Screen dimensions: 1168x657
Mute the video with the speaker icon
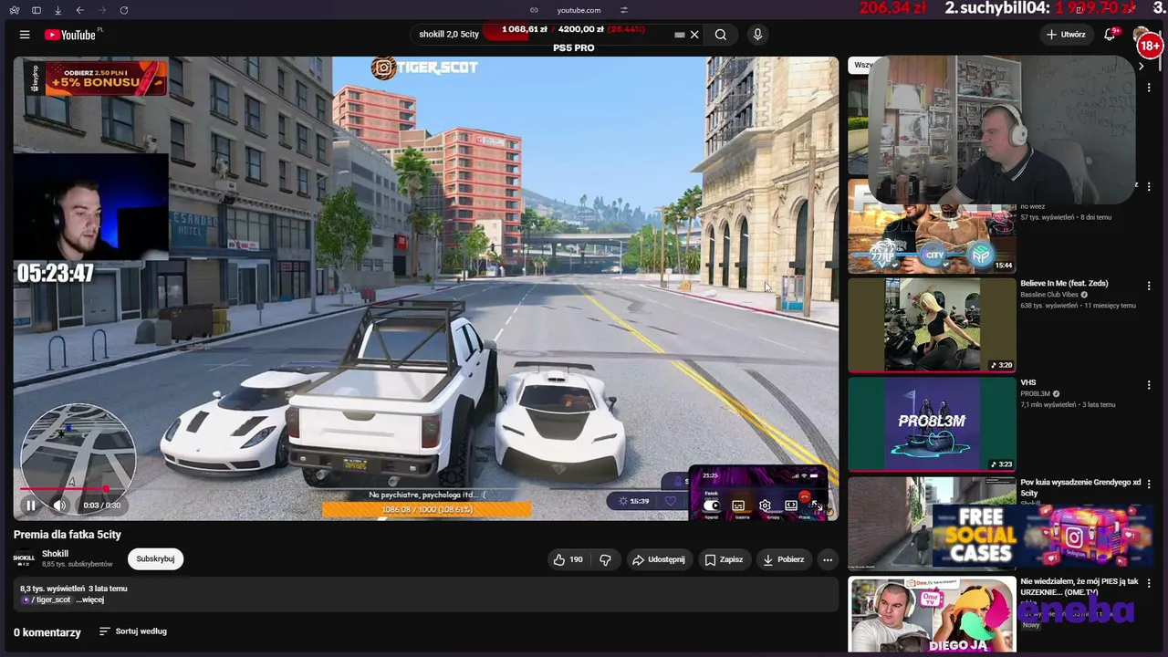(59, 505)
